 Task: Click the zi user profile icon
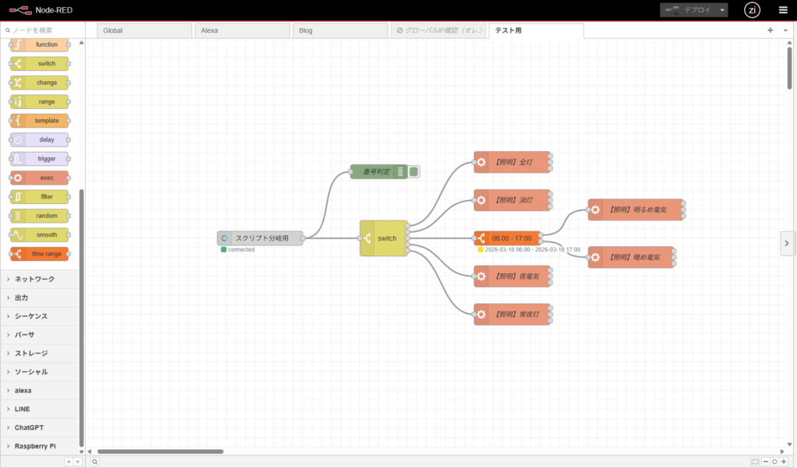coord(752,10)
